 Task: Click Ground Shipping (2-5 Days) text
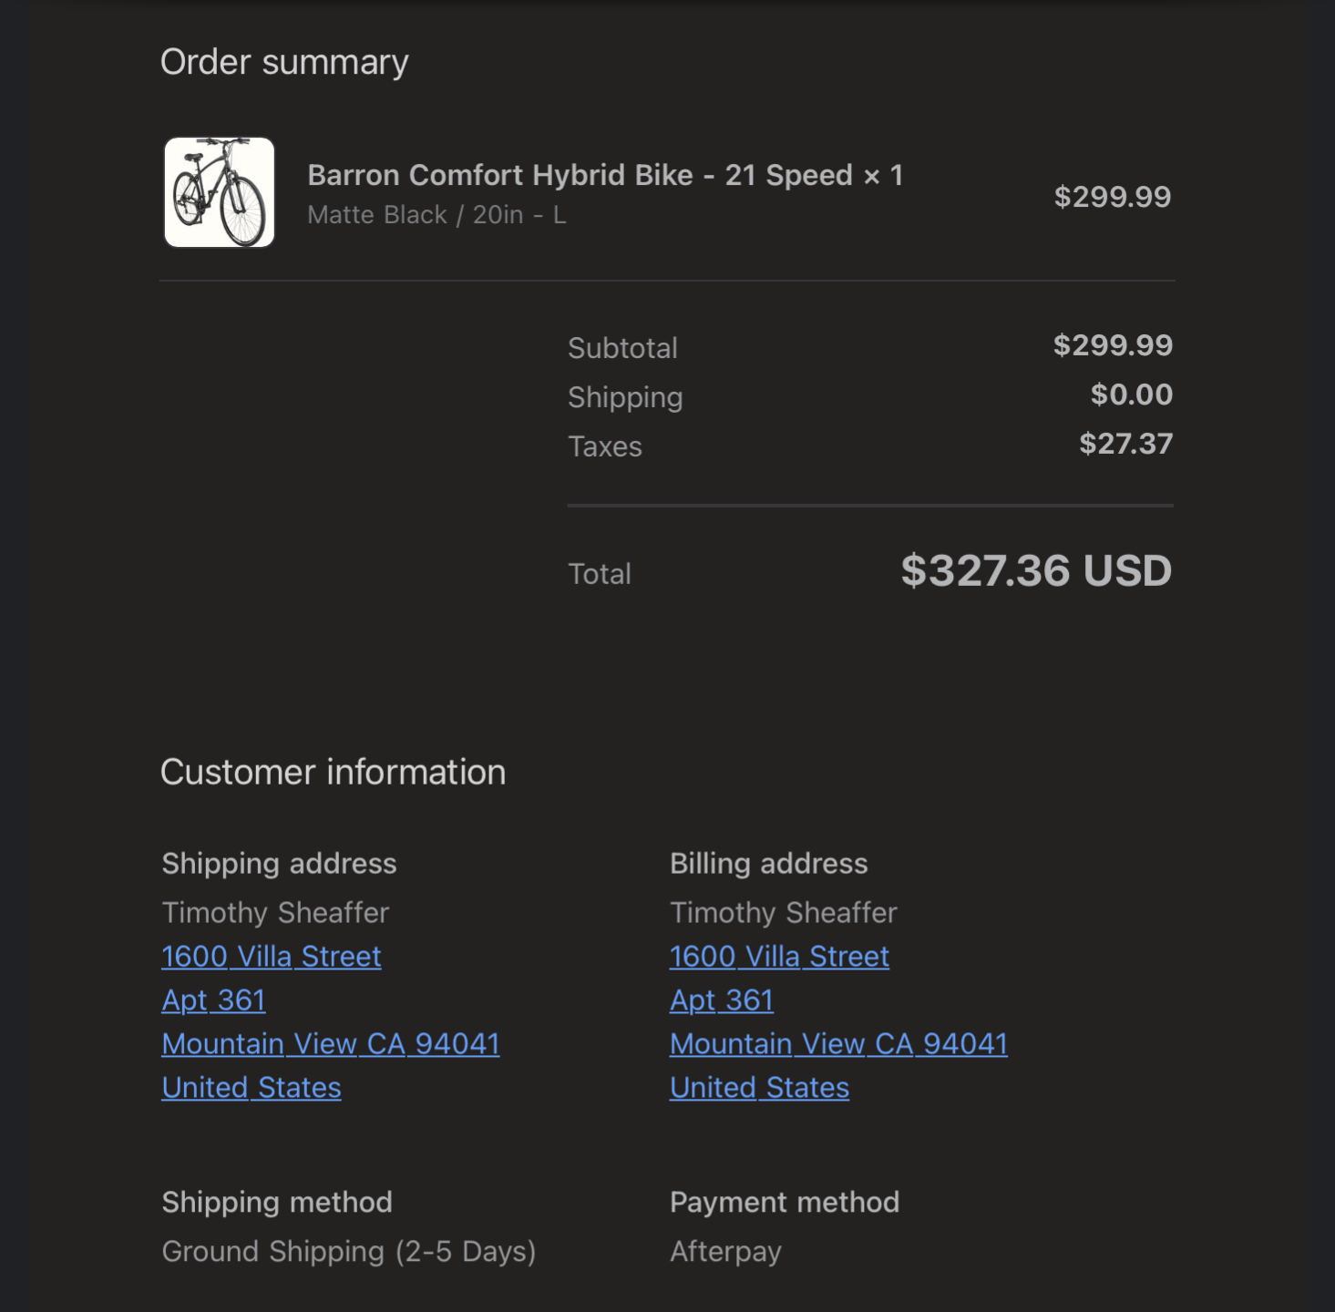point(349,1252)
